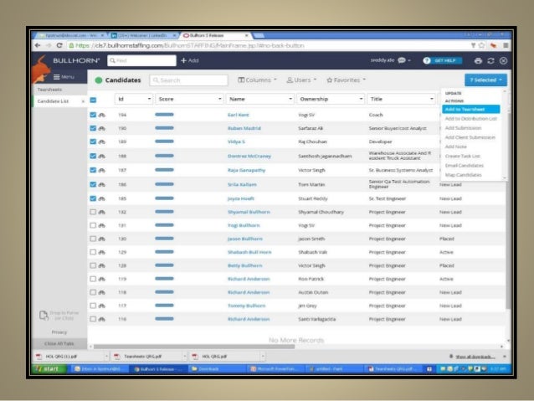Click binoculars icon for Ruben Madrid
This screenshot has width=534, height=401.
pos(102,128)
